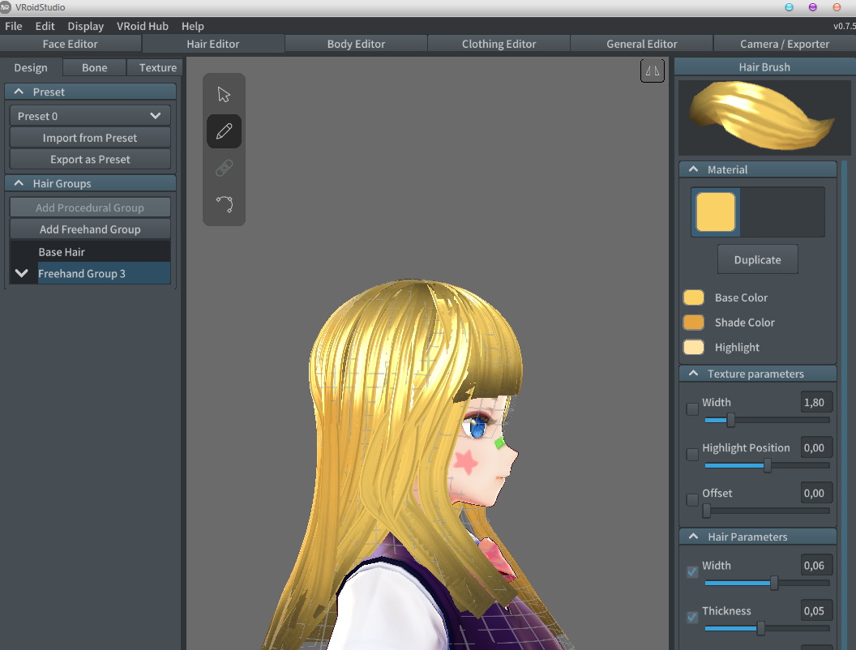The width and height of the screenshot is (856, 650).
Task: Click the Hair Brush preview image
Action: 764,118
